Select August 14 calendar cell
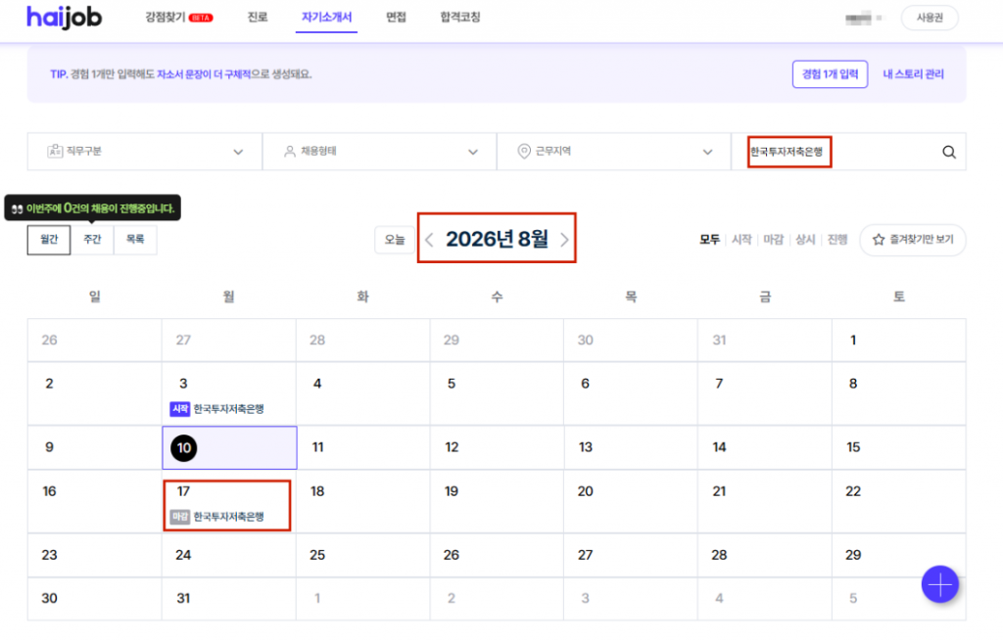The height and width of the screenshot is (641, 1003). click(764, 447)
